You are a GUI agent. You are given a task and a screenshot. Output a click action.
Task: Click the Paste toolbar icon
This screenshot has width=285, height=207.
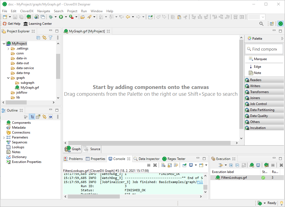pyautogui.click(x=179, y=17)
